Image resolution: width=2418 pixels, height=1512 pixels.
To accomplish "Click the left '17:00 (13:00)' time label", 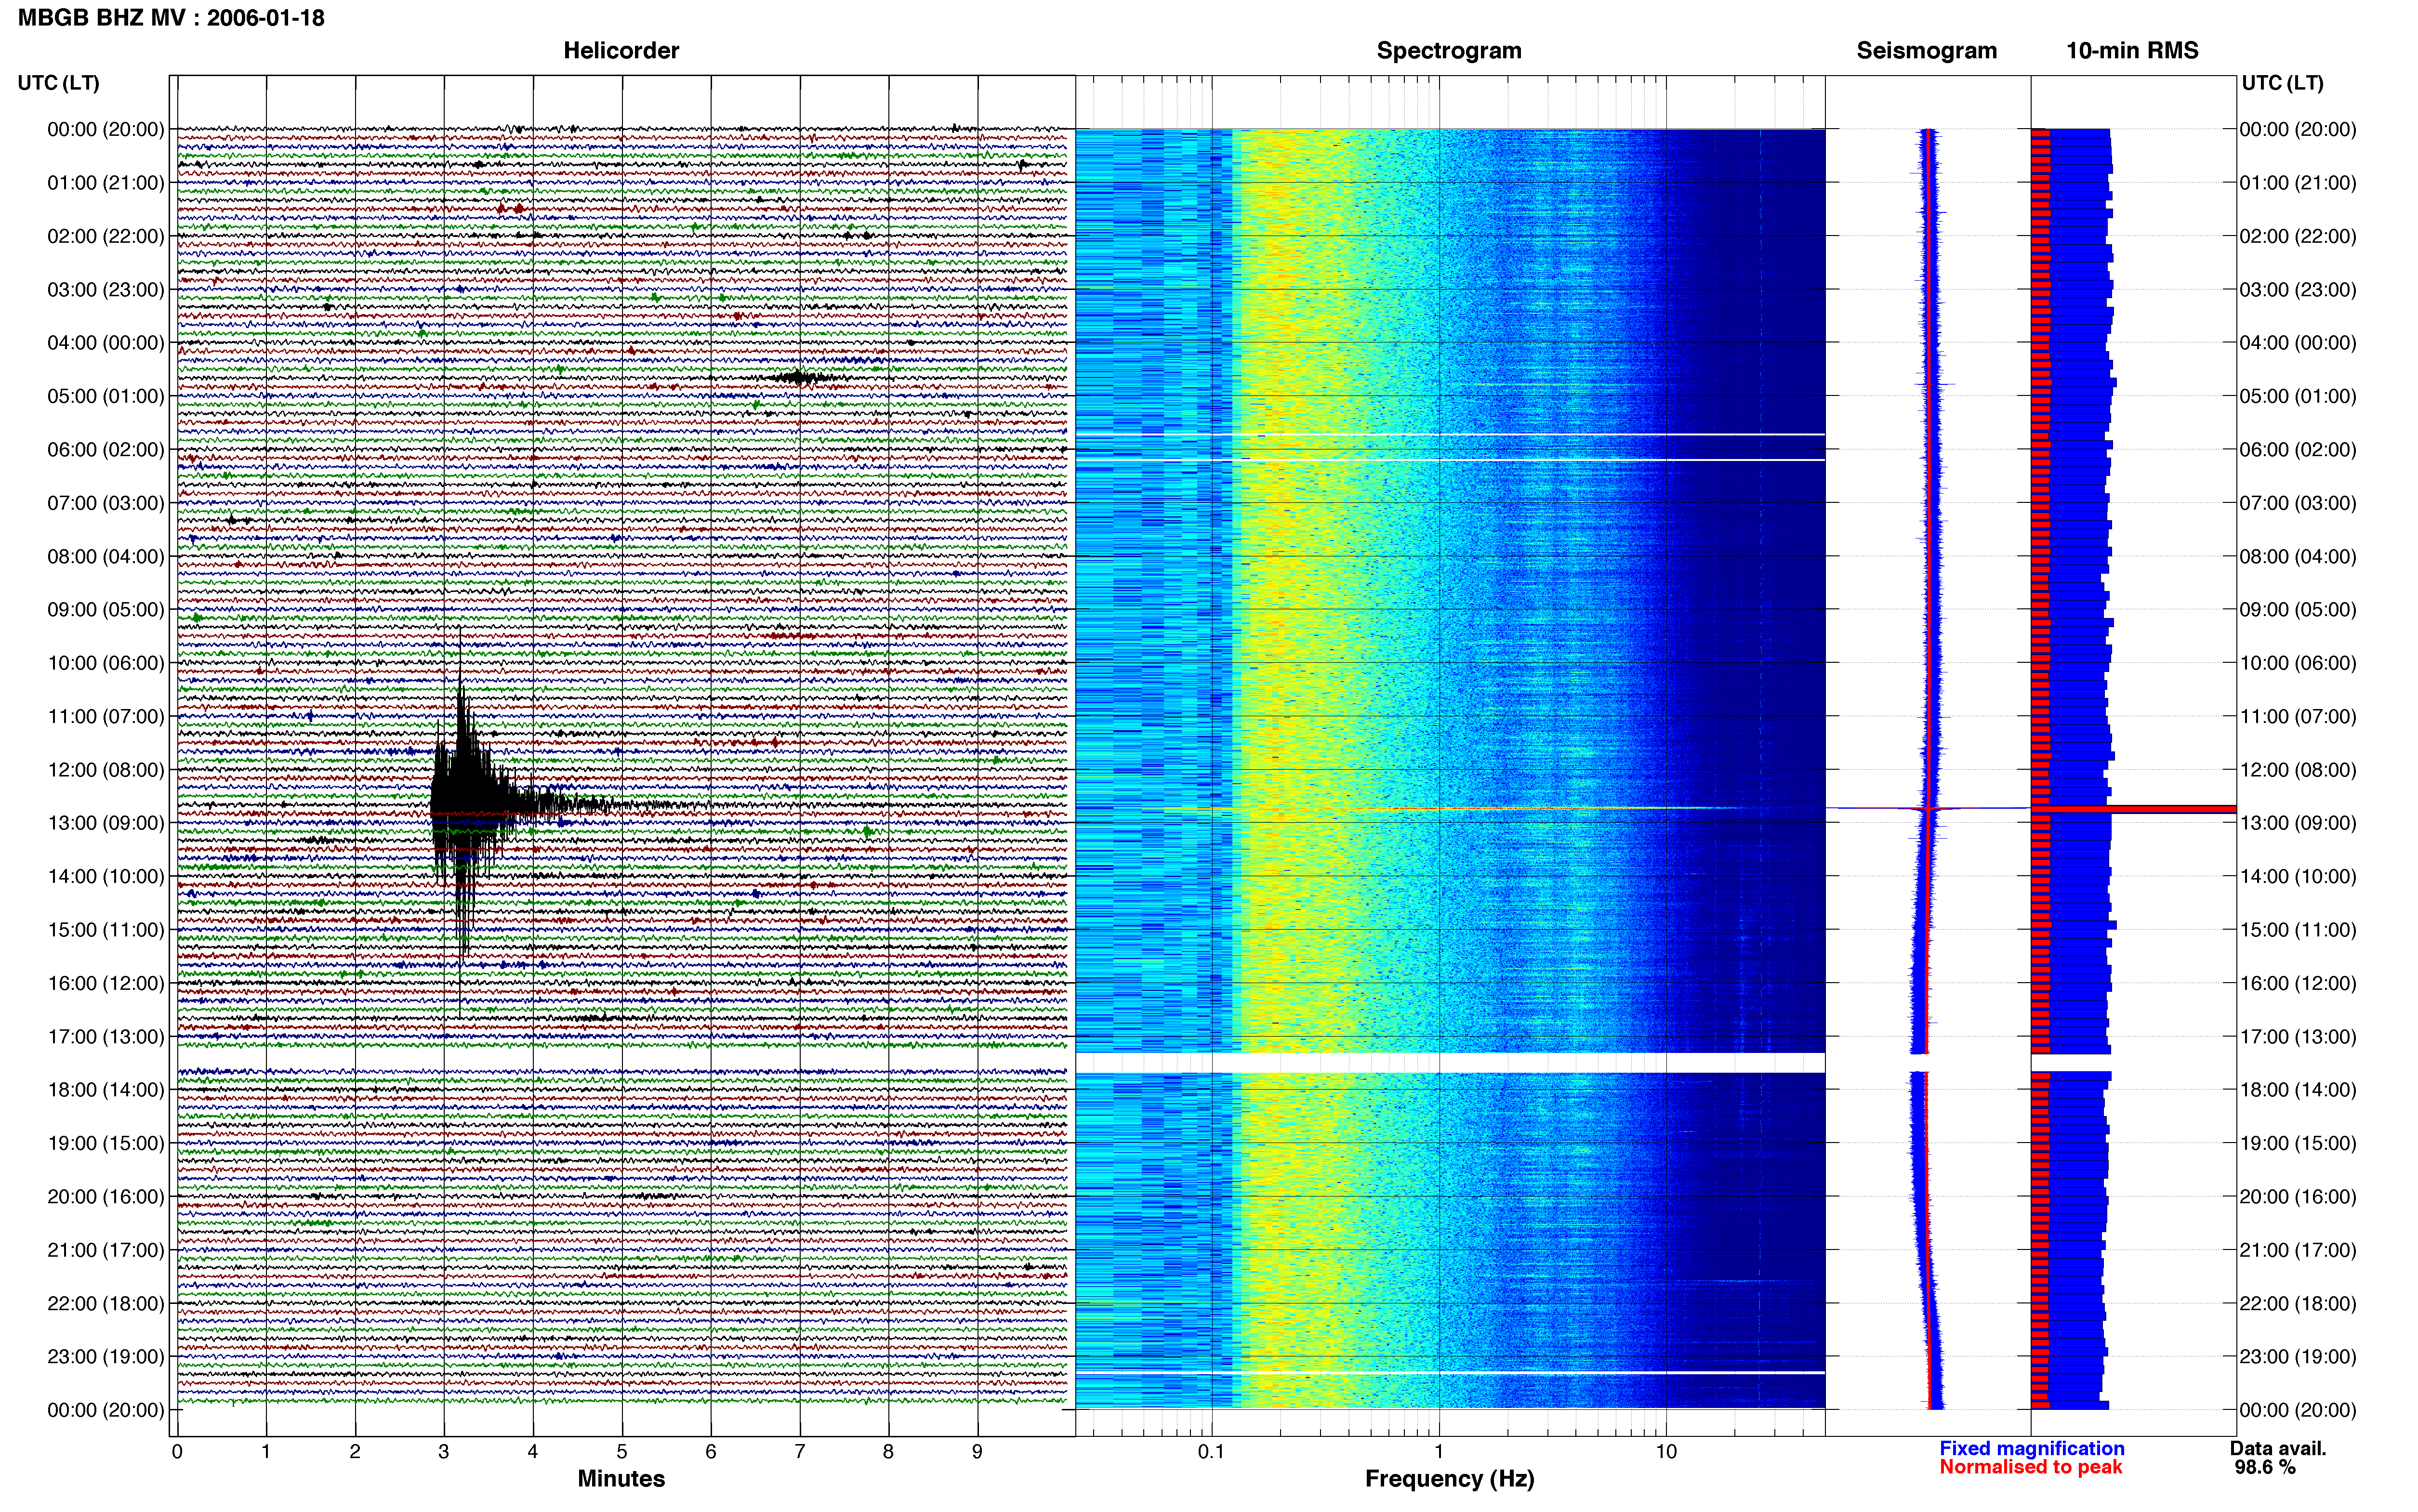I will pos(106,1037).
